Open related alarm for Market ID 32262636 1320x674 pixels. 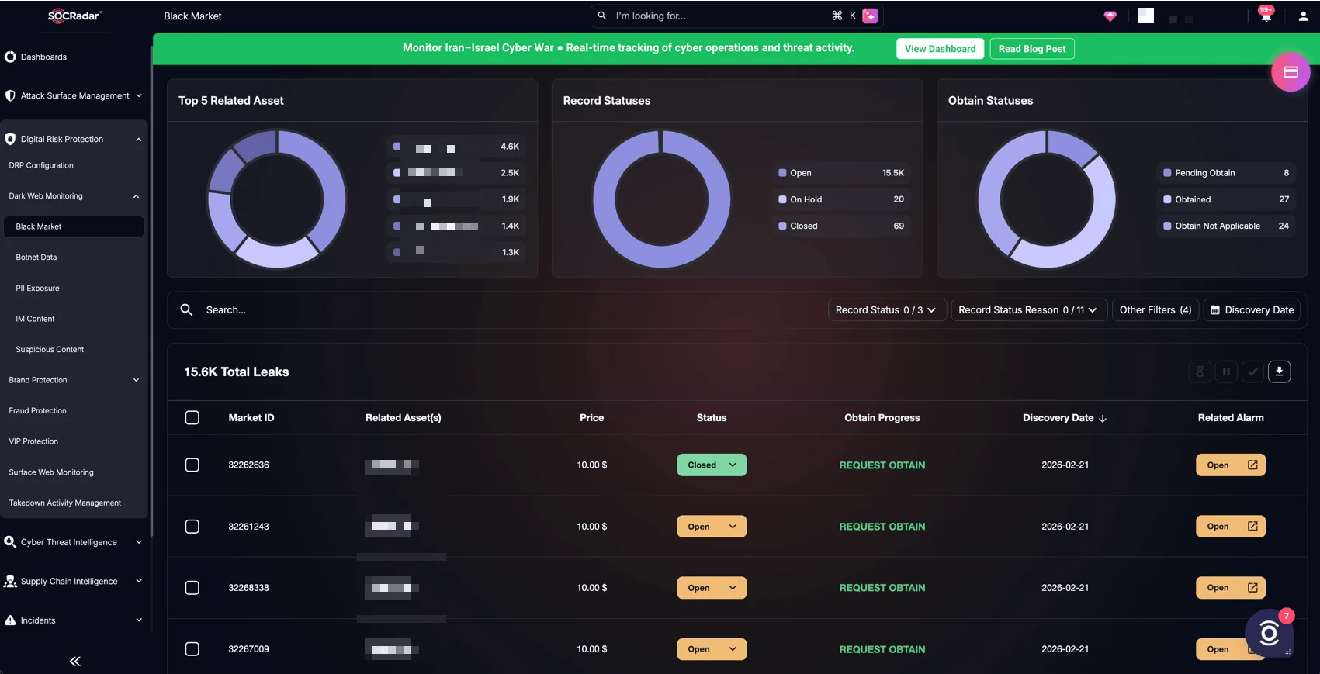(1231, 465)
